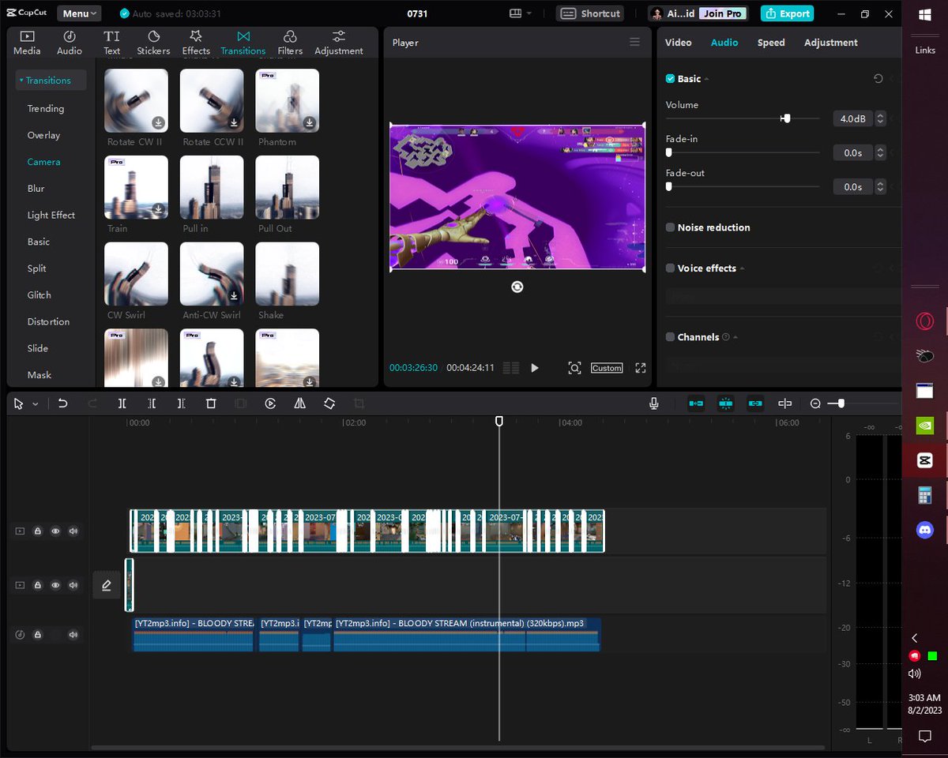Mute the music audio track
Image resolution: width=948 pixels, height=758 pixels.
pyautogui.click(x=73, y=635)
